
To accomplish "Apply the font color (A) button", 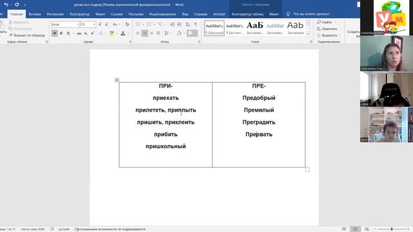I will (123, 34).
